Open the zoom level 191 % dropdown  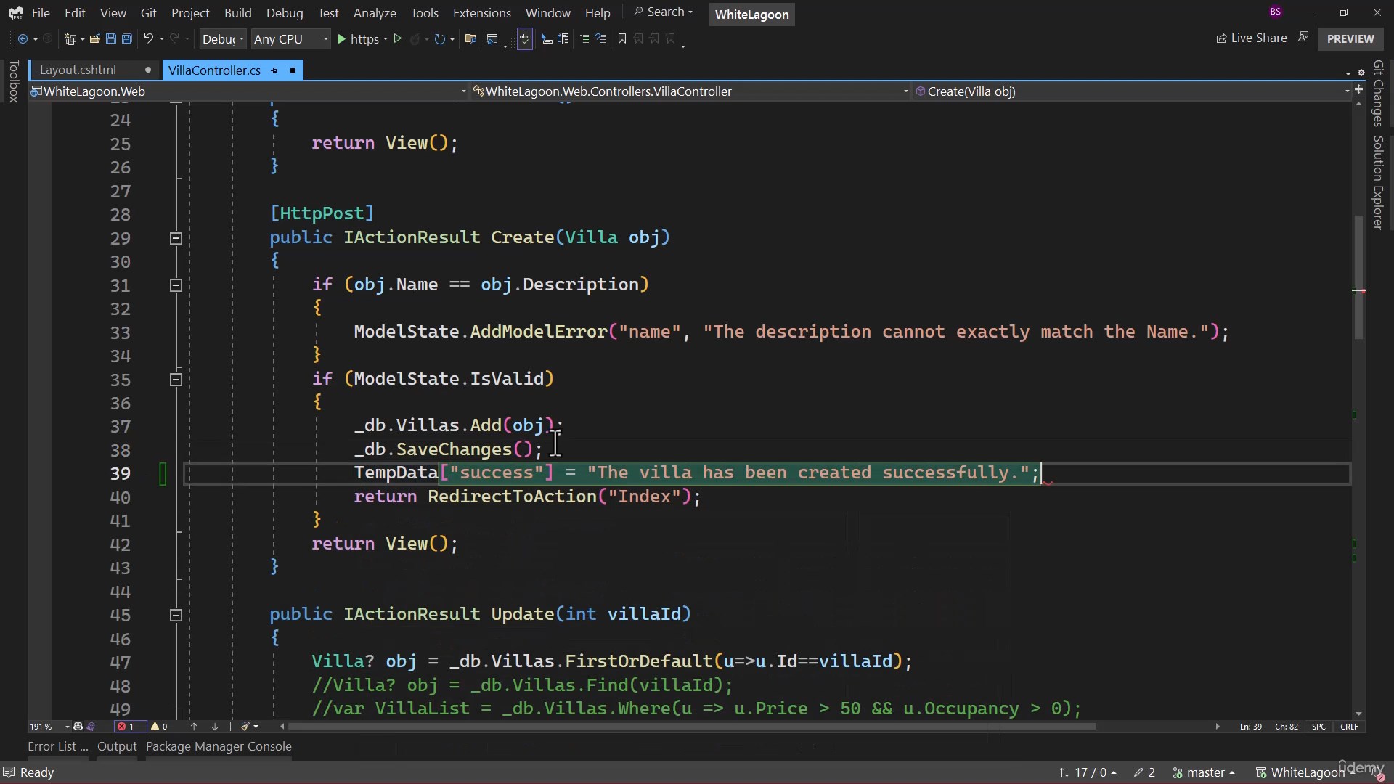[x=67, y=727]
